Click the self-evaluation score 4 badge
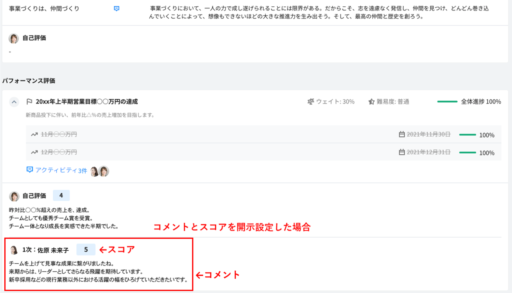 point(61,196)
